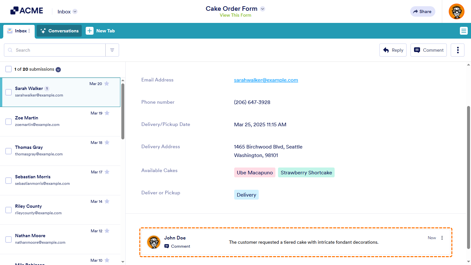This screenshot has height=265, width=471.
Task: Open the filter icon beside the search bar
Action: click(112, 50)
